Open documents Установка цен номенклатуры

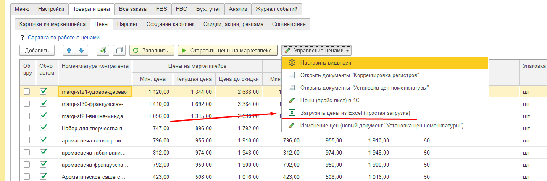(x=364, y=88)
